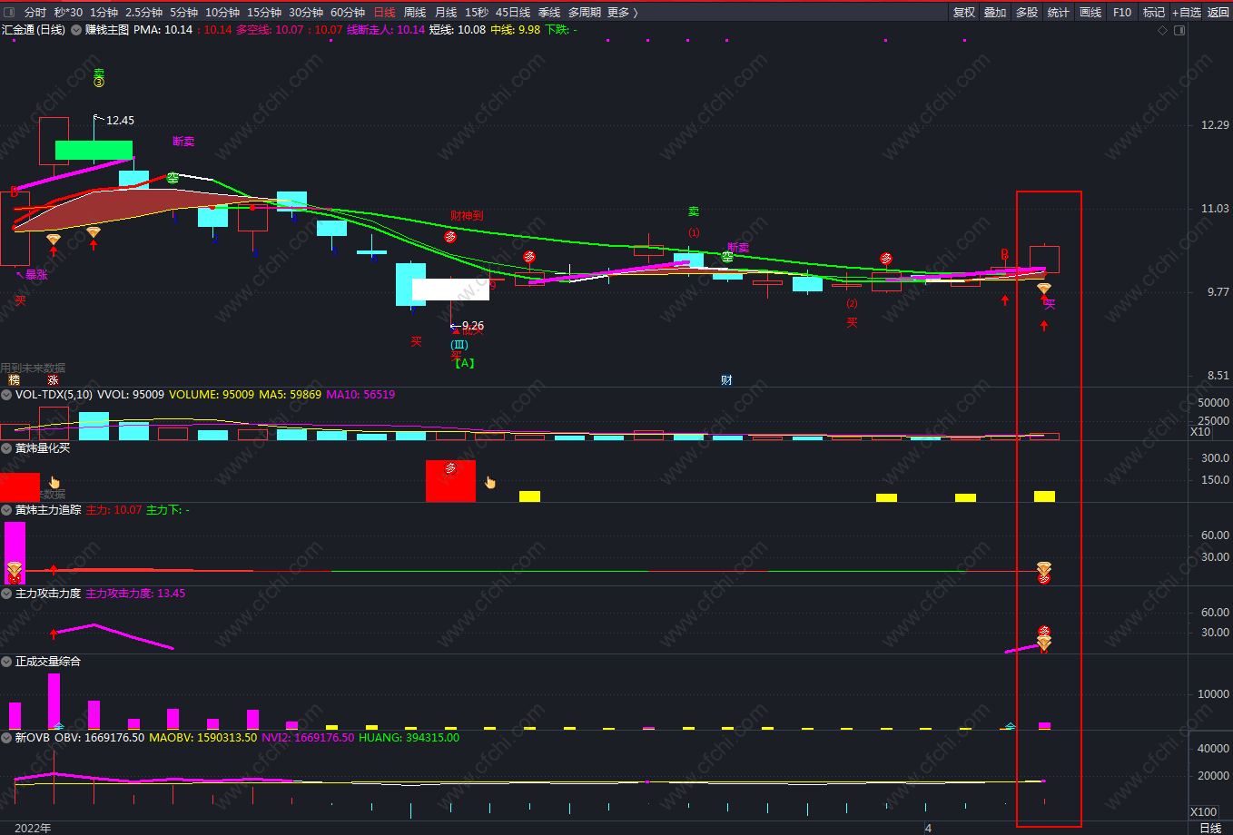Viewport: 1233px width, 835px height.
Task: Open the 黄炜量化买 indicator dropdown arrow
Action: [x=7, y=447]
